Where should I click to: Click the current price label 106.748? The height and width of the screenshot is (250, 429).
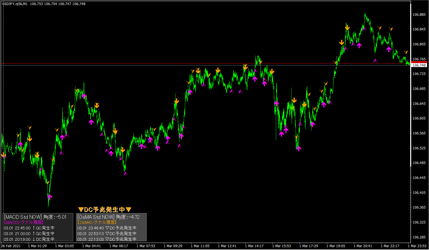pyautogui.click(x=419, y=65)
